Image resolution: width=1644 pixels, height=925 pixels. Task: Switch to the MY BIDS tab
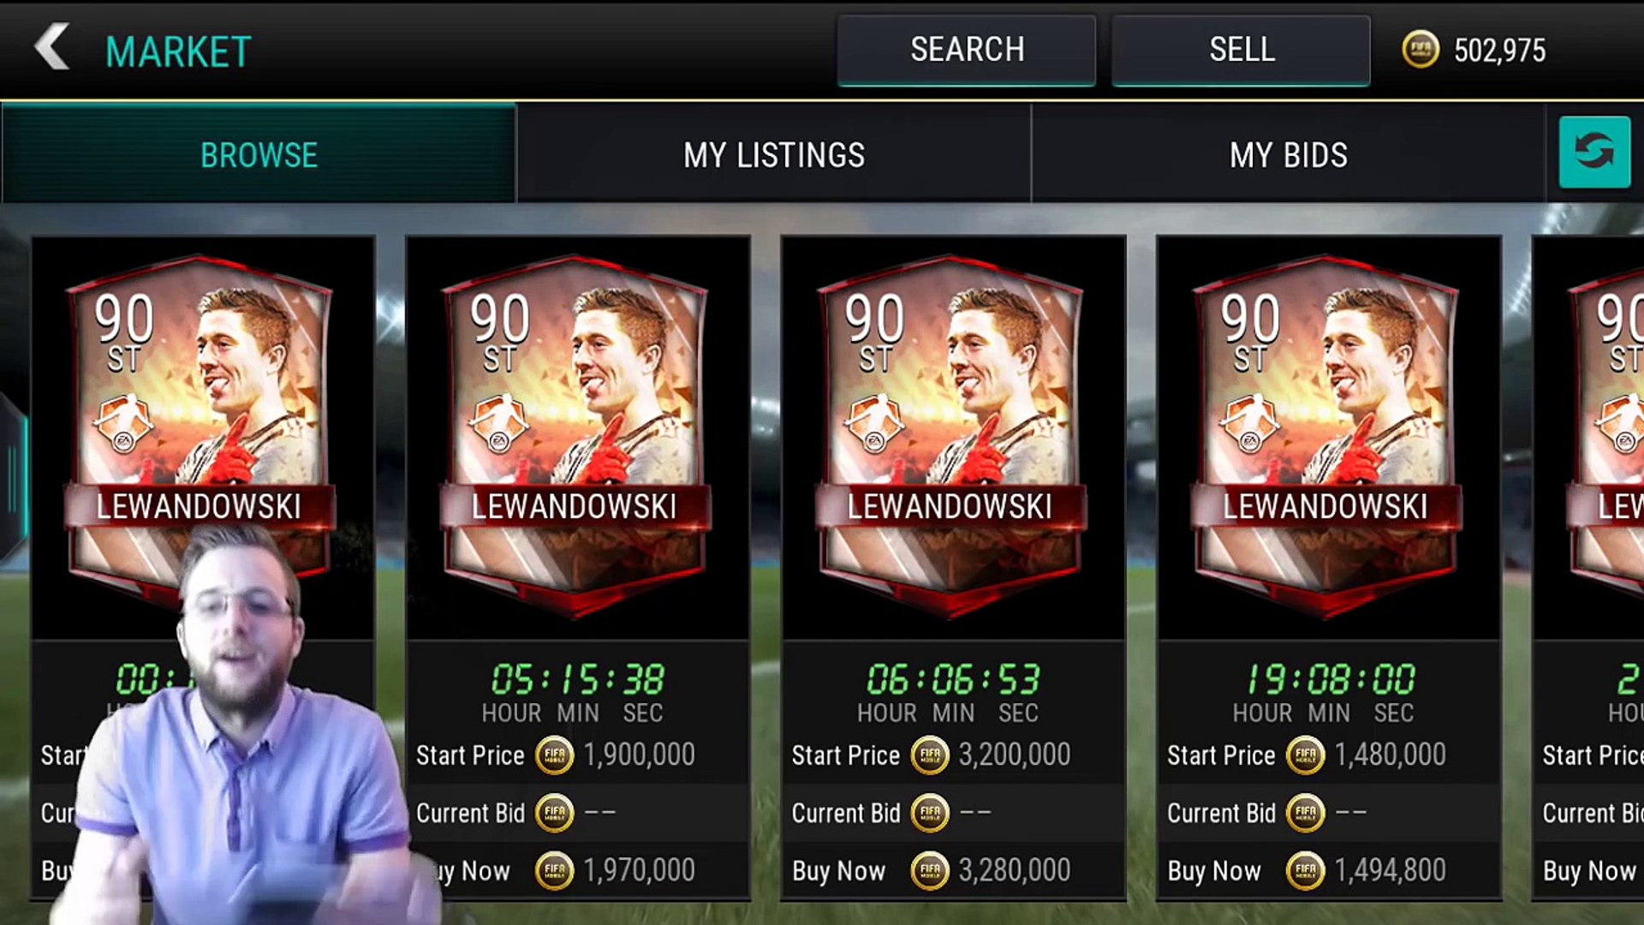coord(1289,154)
